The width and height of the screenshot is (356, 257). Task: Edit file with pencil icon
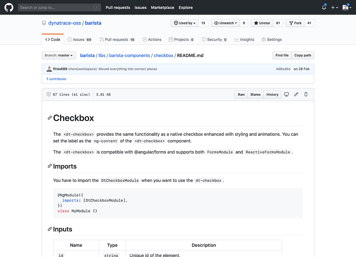[296, 94]
